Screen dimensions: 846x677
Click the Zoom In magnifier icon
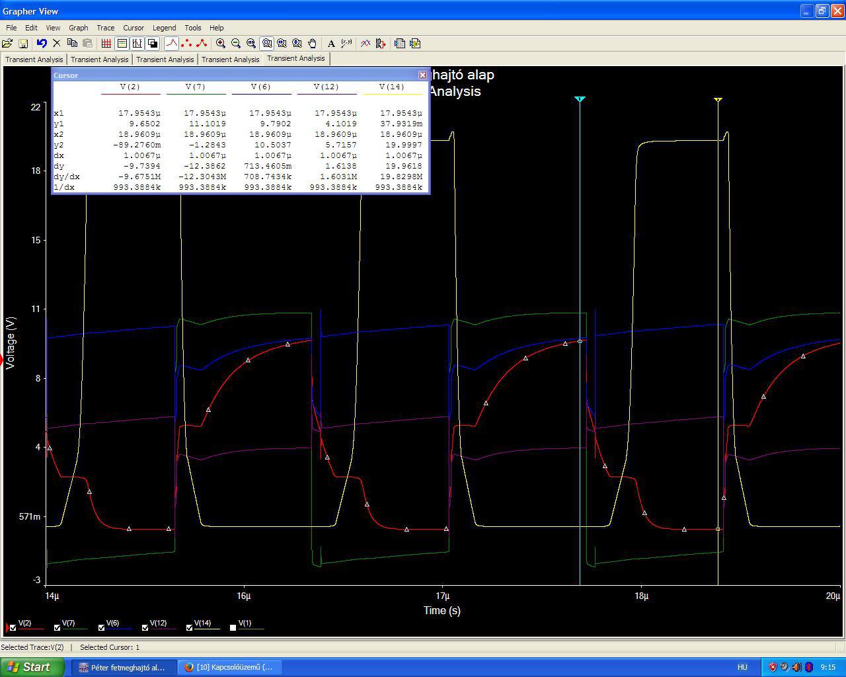coord(221,44)
